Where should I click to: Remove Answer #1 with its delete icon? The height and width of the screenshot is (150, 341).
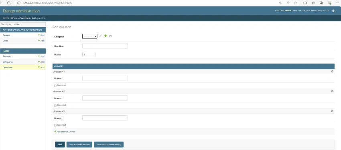[332, 71]
